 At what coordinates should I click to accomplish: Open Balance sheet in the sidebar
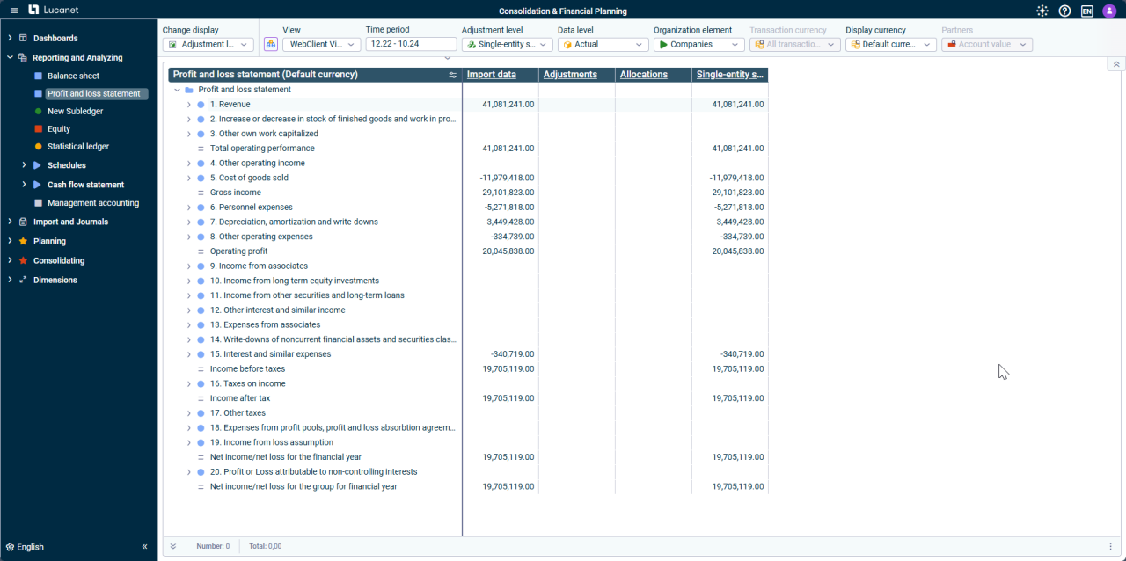tap(73, 76)
